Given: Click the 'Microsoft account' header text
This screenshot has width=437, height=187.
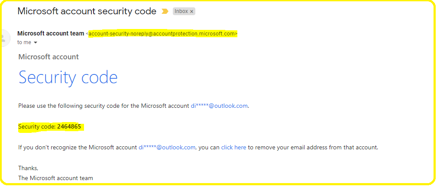Looking at the screenshot, I should point(49,57).
